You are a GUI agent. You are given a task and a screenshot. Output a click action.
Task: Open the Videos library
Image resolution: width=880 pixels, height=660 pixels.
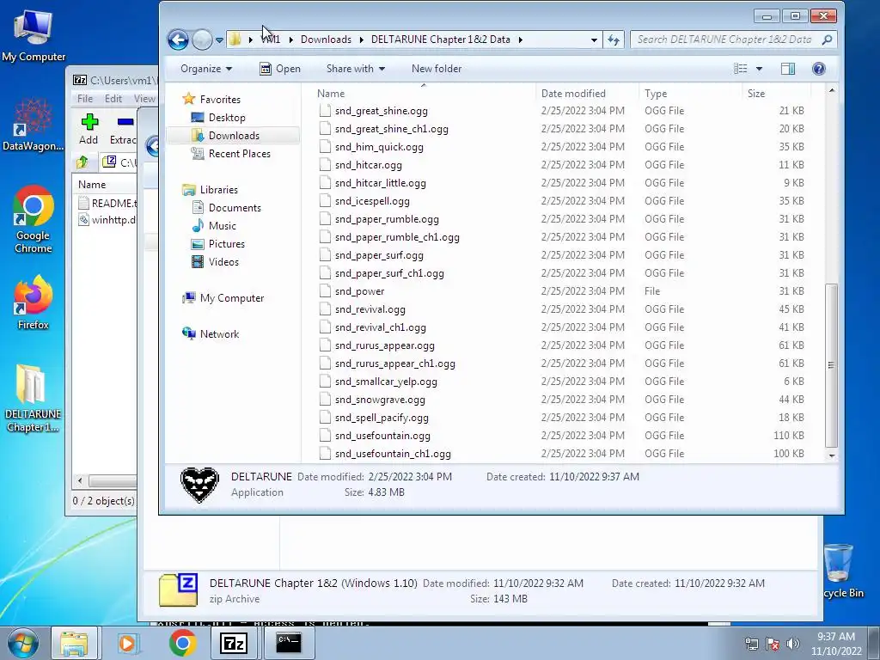[x=223, y=261]
